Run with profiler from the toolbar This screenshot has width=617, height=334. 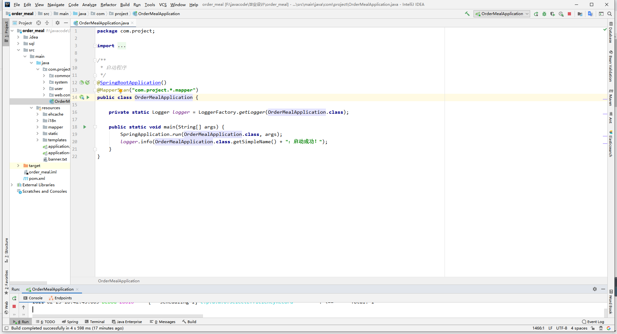[x=561, y=14]
